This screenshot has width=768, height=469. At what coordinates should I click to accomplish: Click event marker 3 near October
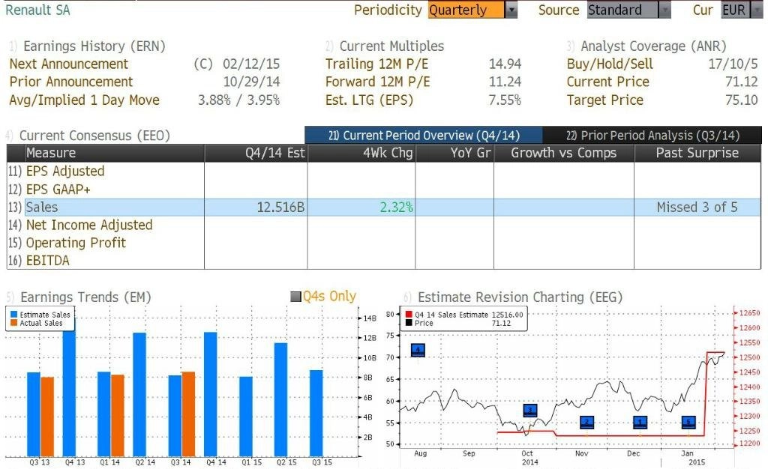tap(530, 411)
